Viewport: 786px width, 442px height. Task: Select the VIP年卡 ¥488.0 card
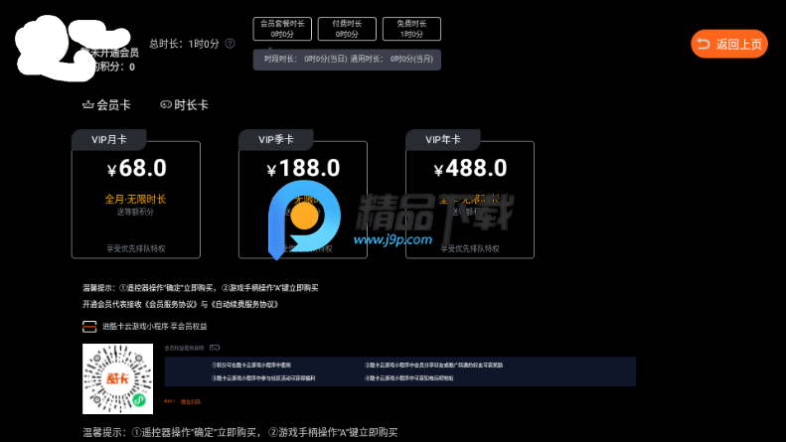(x=470, y=195)
